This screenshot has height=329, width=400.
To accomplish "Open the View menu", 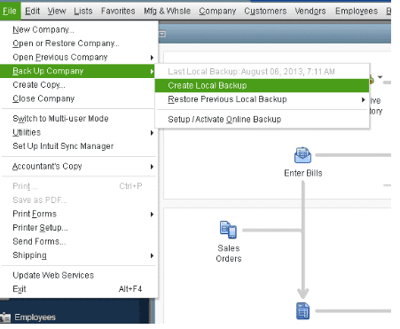I will click(57, 11).
